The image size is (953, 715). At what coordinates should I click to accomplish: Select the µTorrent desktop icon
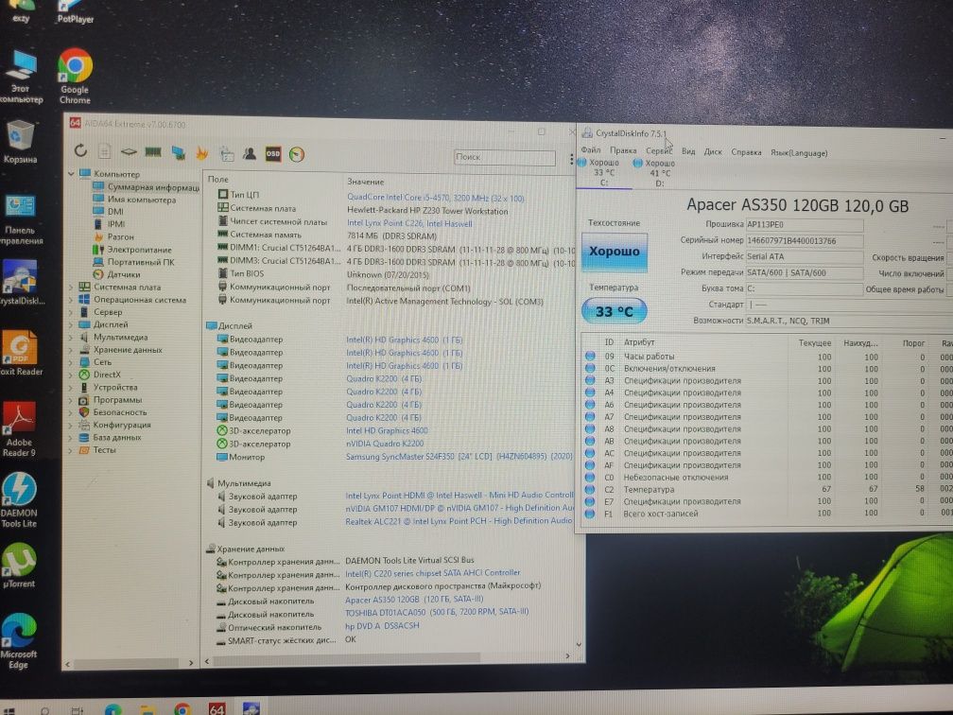[19, 566]
